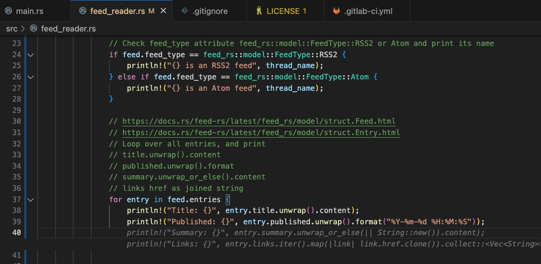Click the 'published.unwrap().format' comment

[172, 166]
